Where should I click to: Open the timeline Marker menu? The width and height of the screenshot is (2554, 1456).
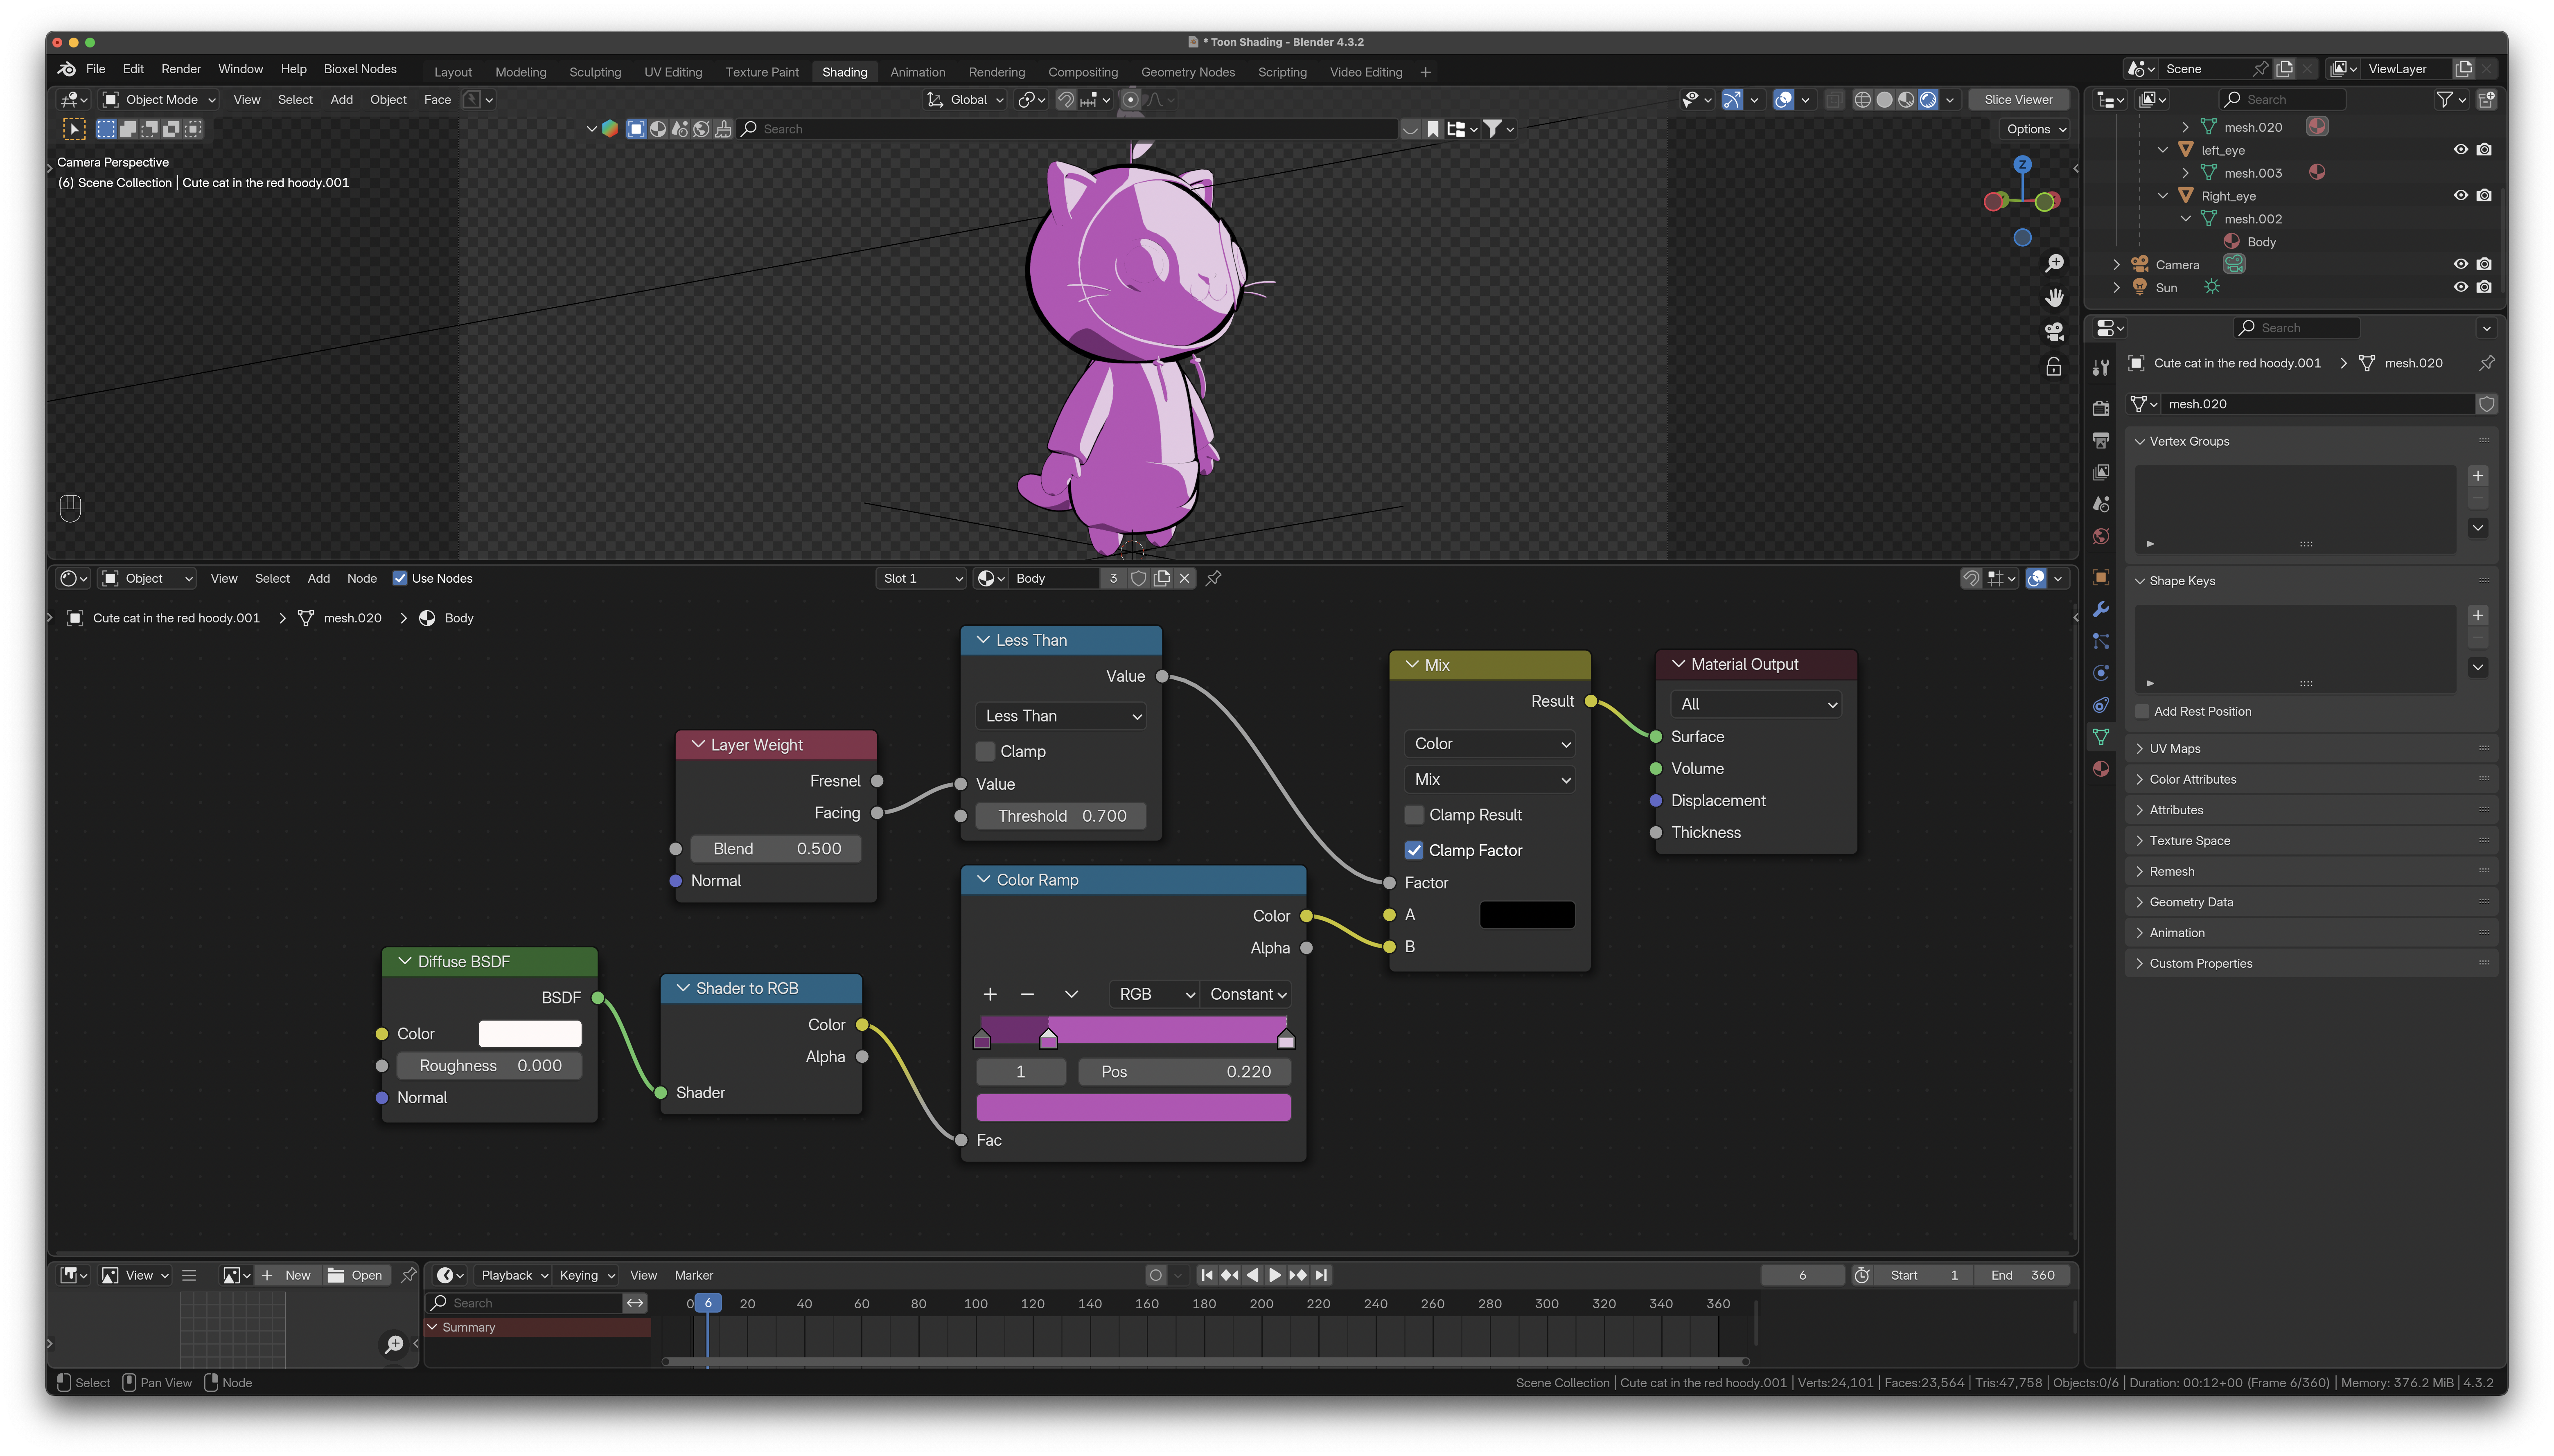pos(694,1275)
